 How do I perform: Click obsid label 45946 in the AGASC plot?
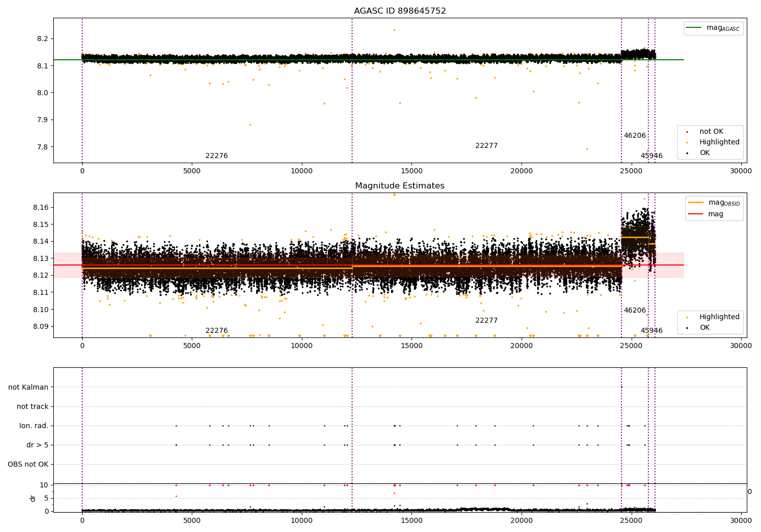click(651, 156)
